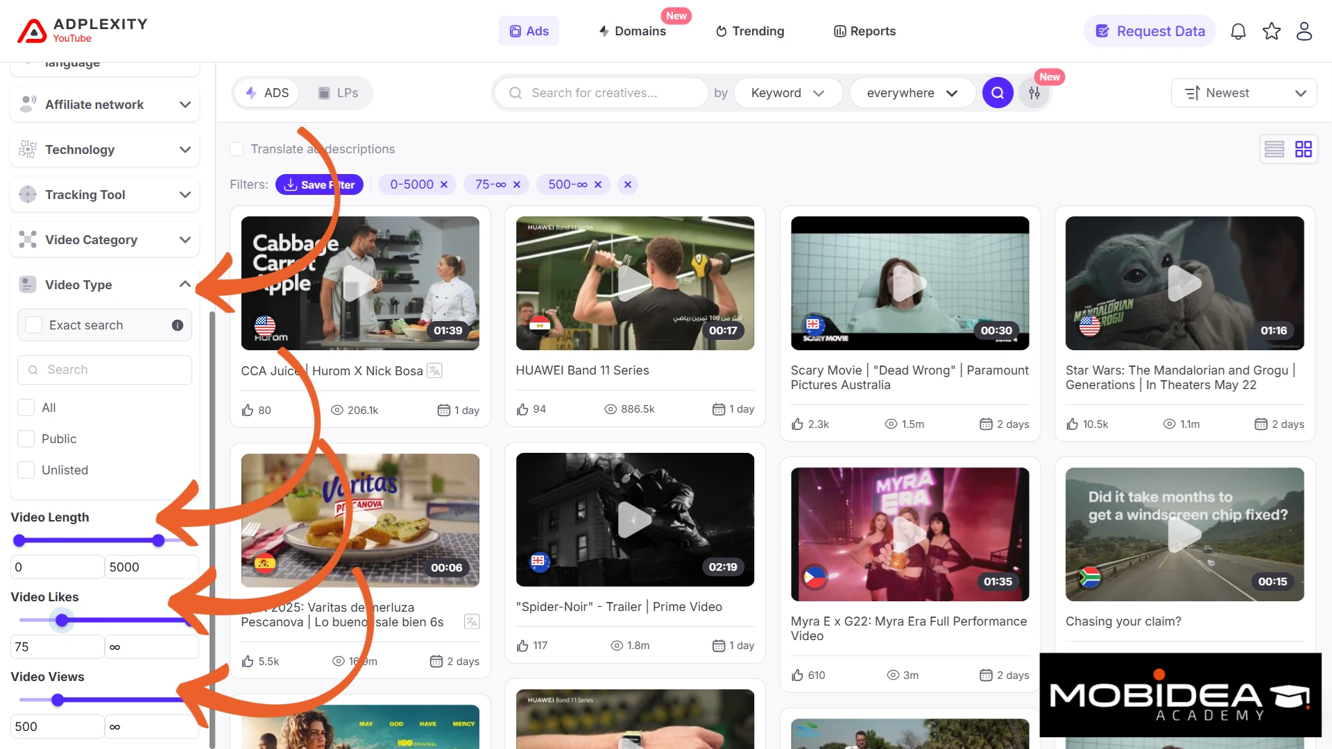Viewport: 1332px width, 749px height.
Task: Open the user account profile icon
Action: [x=1304, y=31]
